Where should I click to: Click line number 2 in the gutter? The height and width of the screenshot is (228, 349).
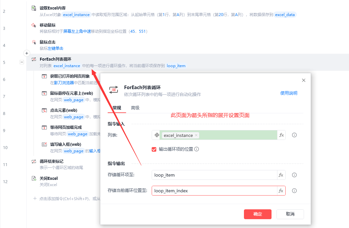tap(4, 11)
